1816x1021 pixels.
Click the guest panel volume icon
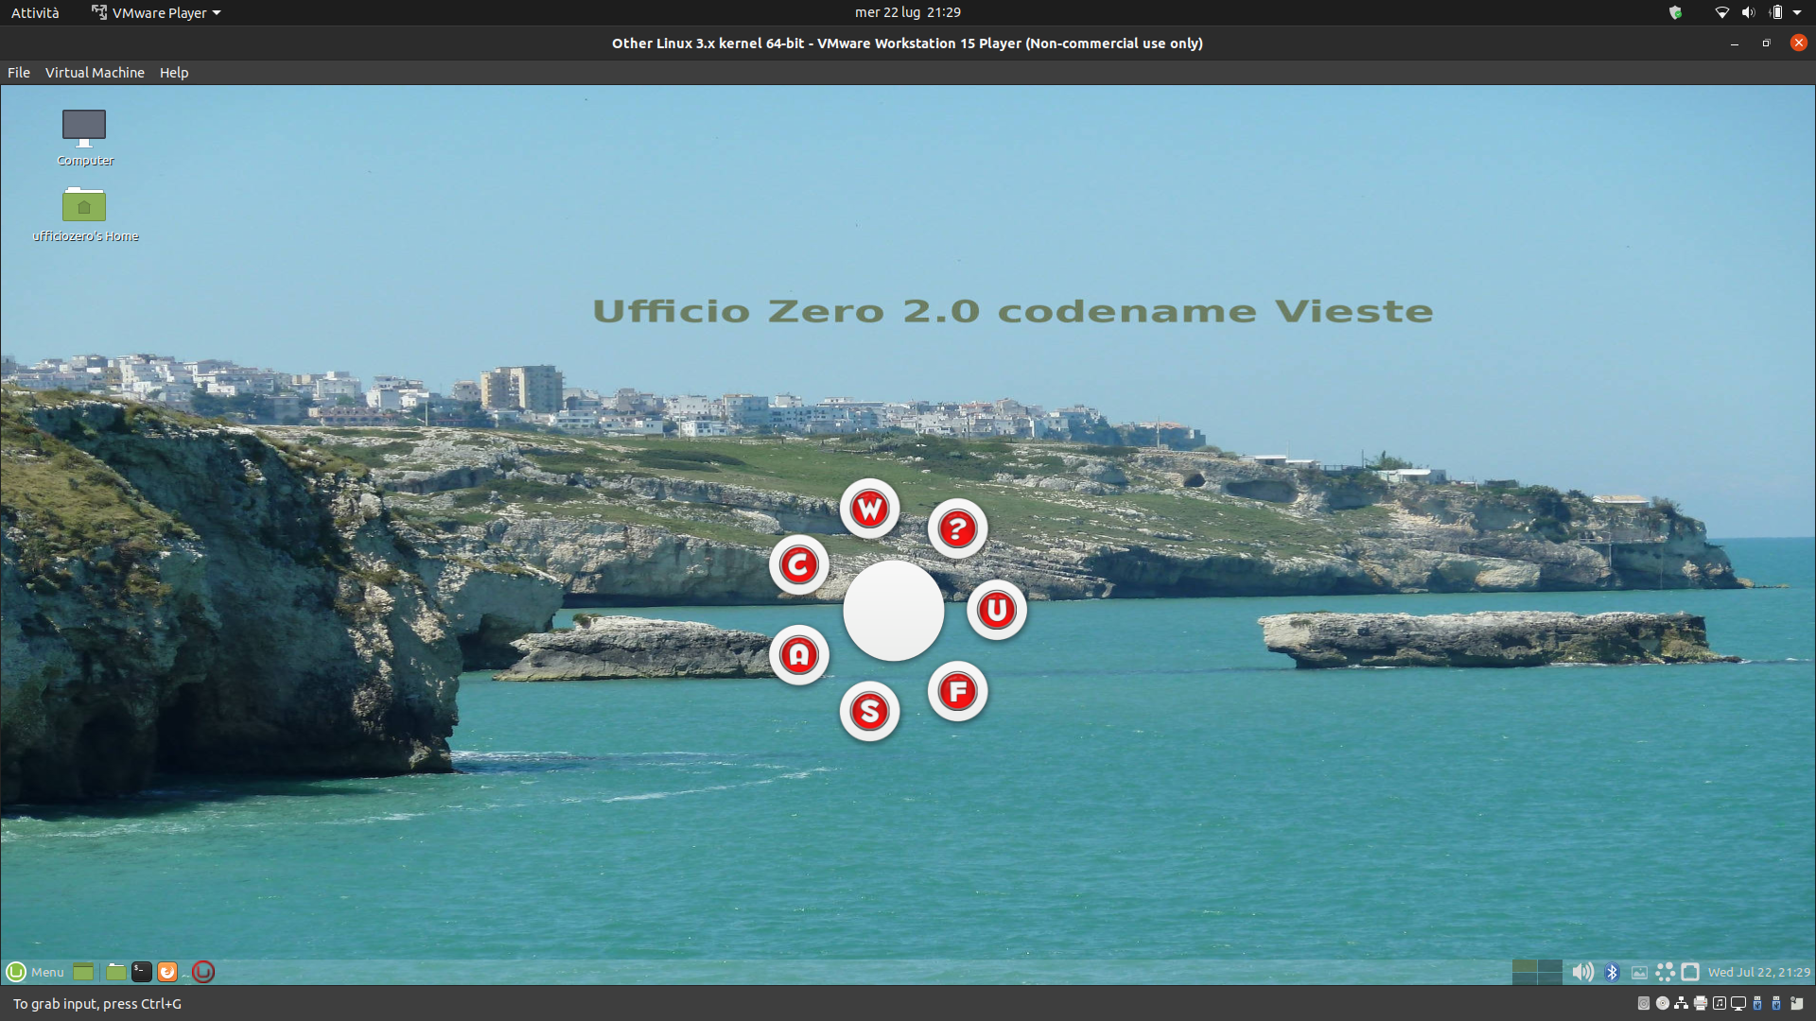click(x=1582, y=972)
